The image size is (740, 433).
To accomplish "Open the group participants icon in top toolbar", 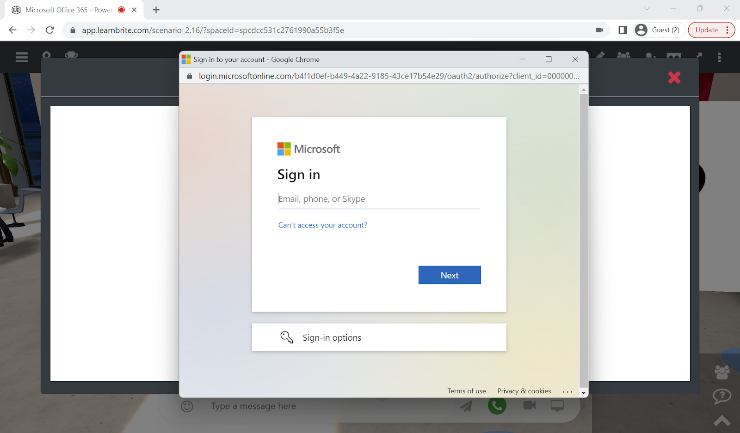I will point(623,55).
